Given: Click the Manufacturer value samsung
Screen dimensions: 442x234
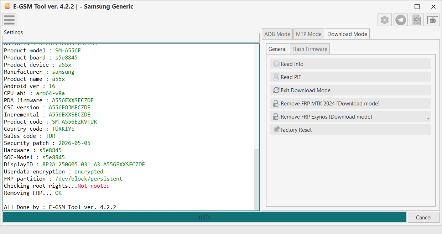Looking at the screenshot, I should pos(63,72).
